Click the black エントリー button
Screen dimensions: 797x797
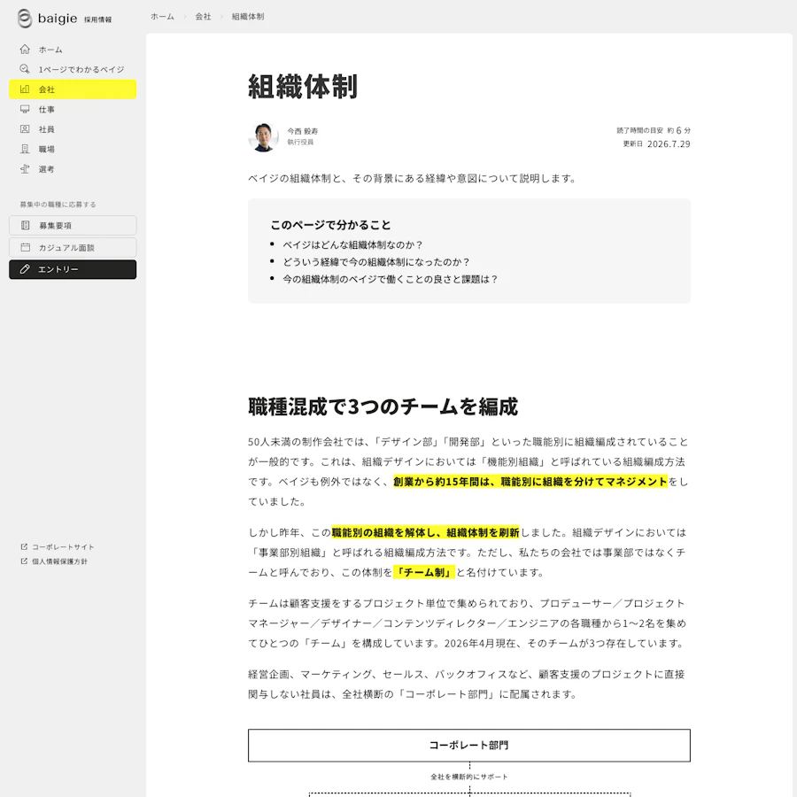click(x=73, y=269)
